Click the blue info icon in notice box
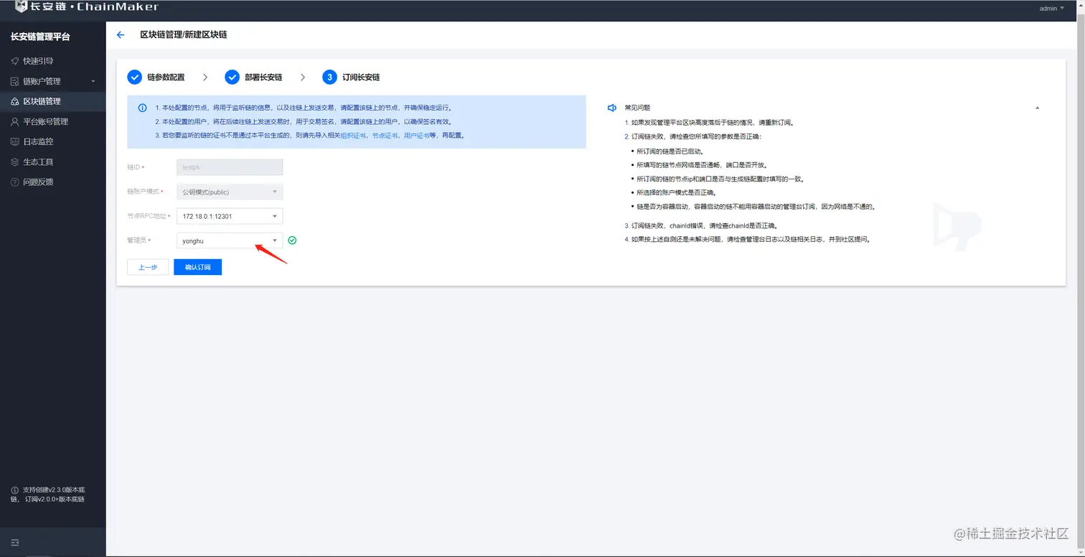Image resolution: width=1085 pixels, height=557 pixels. pyautogui.click(x=142, y=108)
